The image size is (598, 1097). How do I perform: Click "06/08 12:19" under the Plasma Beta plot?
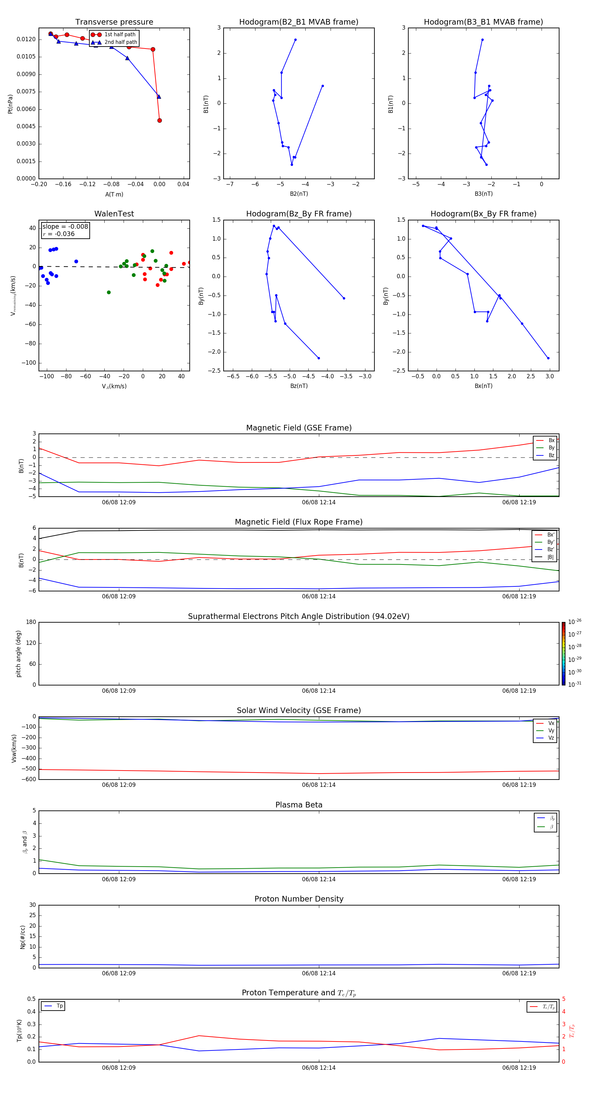click(519, 879)
